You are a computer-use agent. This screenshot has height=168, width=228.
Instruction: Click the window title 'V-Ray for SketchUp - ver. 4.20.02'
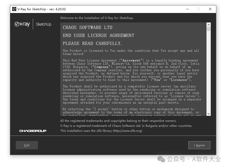[x=41, y=9]
